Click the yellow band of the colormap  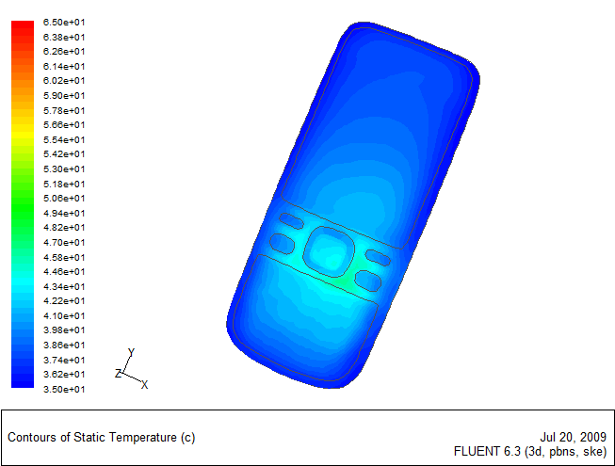(23, 136)
